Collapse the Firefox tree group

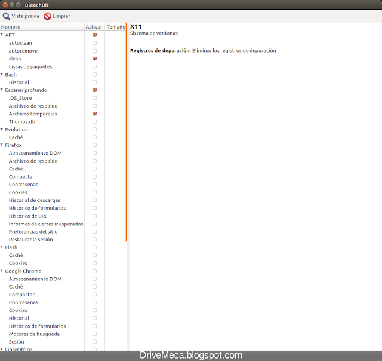pyautogui.click(x=2, y=145)
